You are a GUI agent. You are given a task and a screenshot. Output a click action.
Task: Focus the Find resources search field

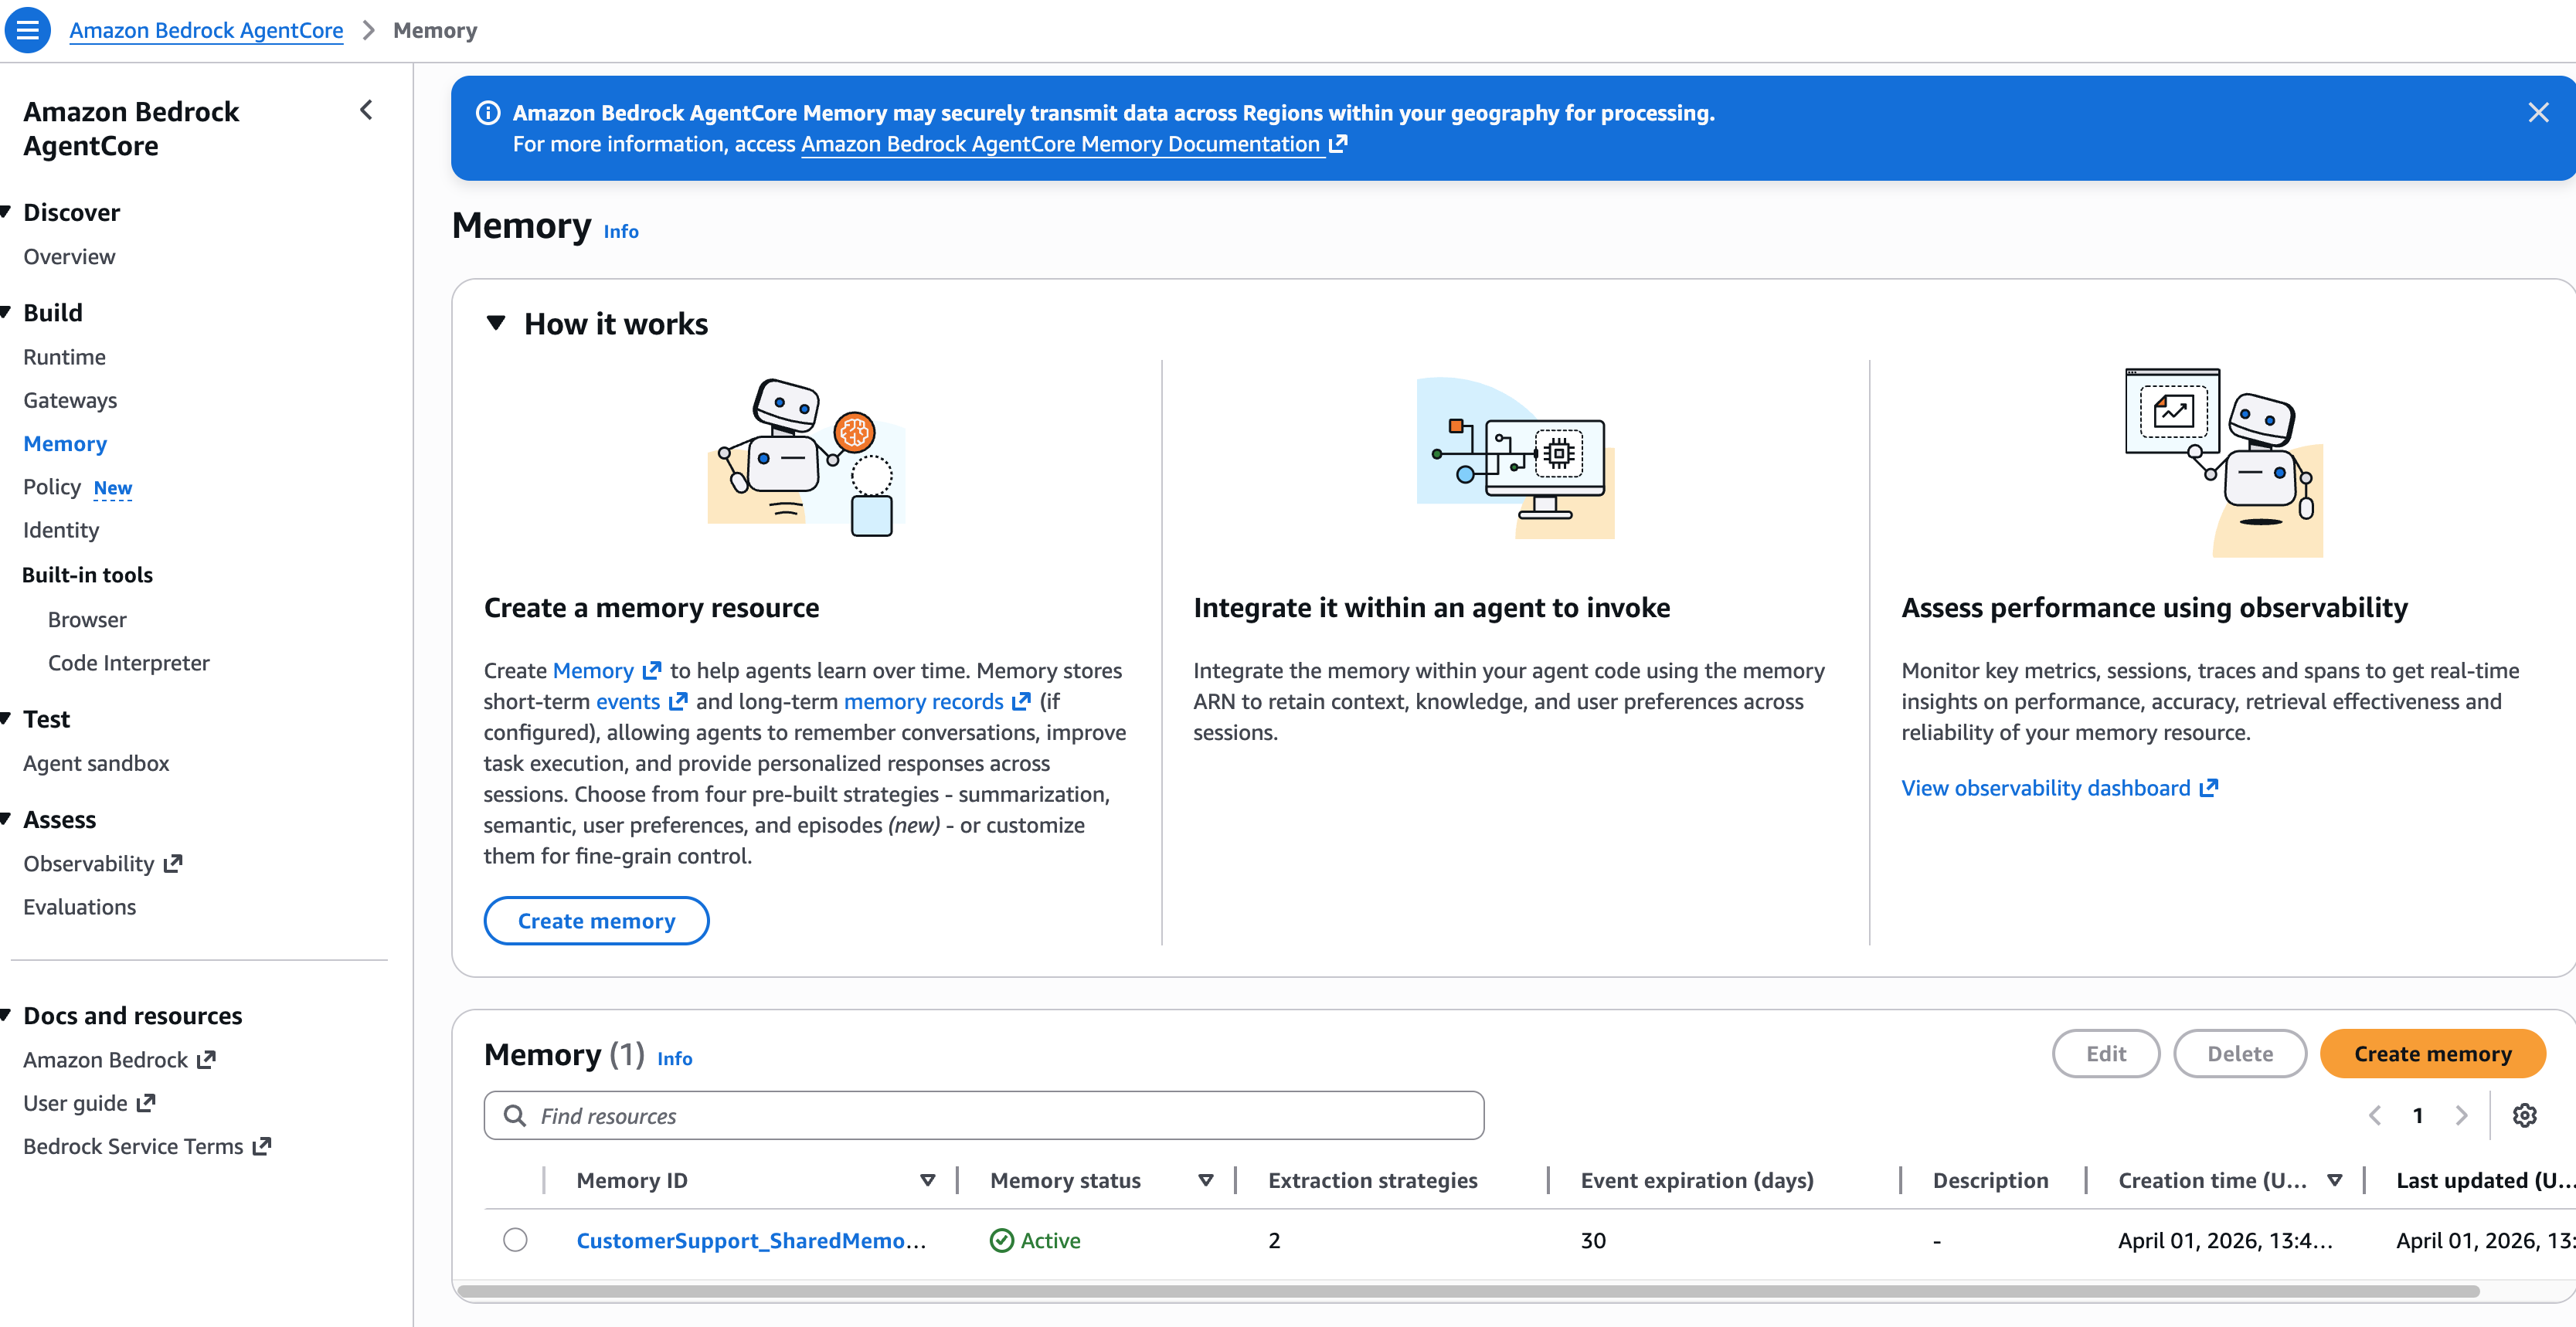(x=984, y=1115)
